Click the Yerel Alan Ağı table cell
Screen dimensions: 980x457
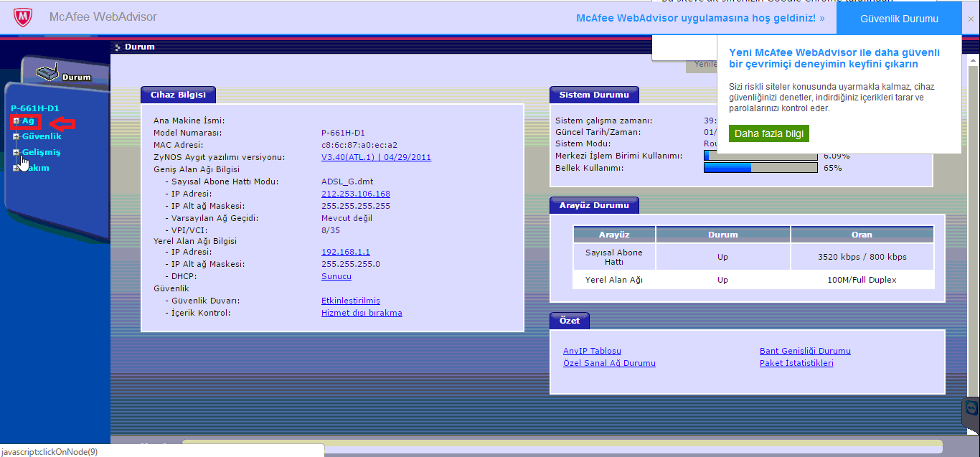pos(614,280)
